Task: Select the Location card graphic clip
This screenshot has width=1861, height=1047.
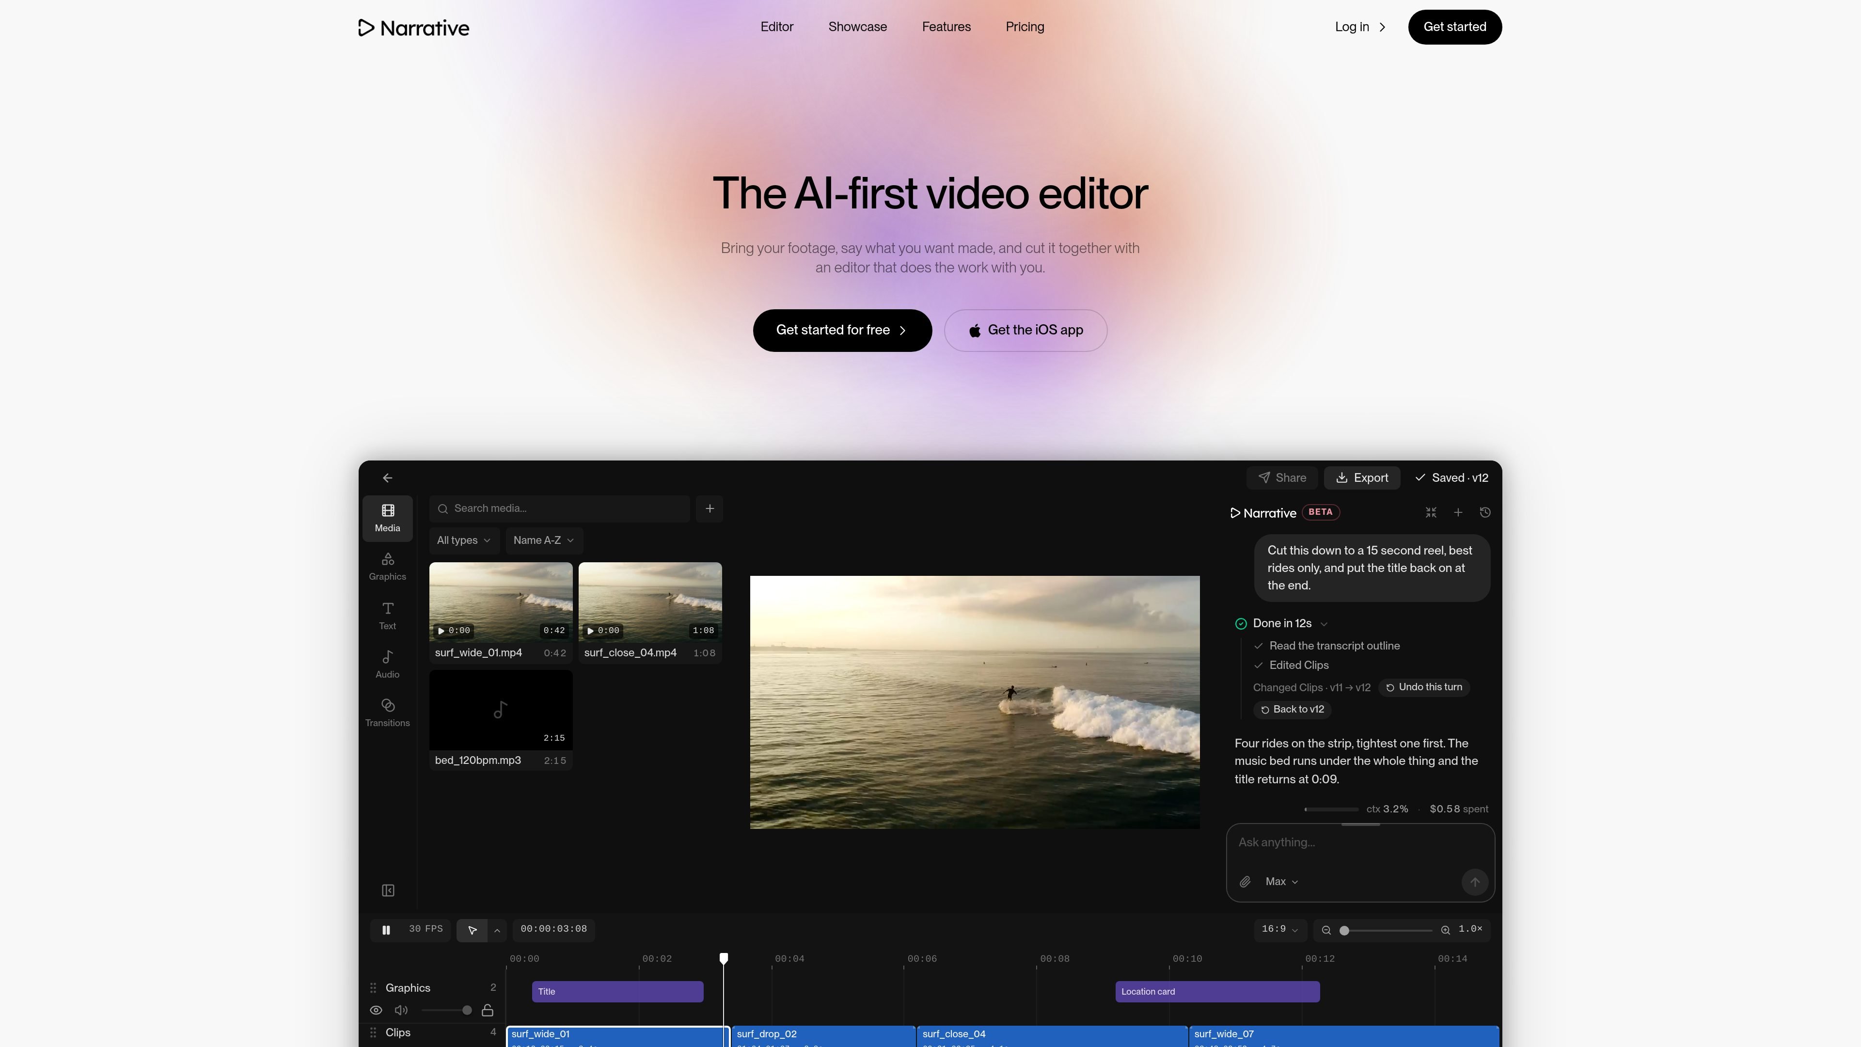Action: coord(1217,991)
